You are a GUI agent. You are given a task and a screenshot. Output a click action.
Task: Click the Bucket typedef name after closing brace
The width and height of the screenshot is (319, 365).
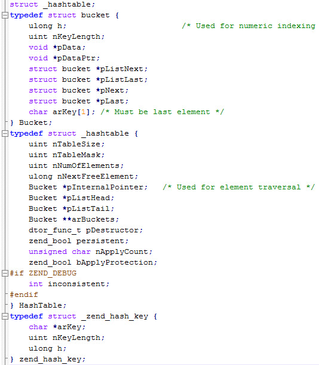35,122
